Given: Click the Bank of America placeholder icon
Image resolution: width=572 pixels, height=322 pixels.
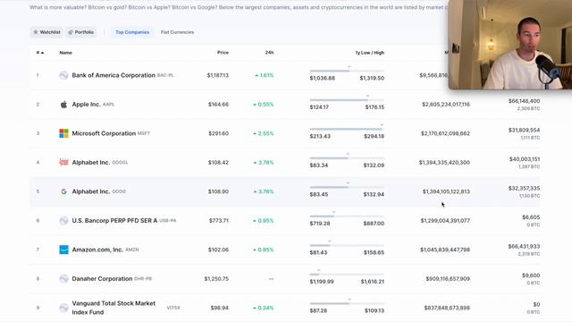Looking at the screenshot, I should click(x=63, y=75).
